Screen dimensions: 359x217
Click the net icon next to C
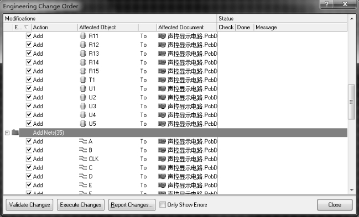[83, 168]
